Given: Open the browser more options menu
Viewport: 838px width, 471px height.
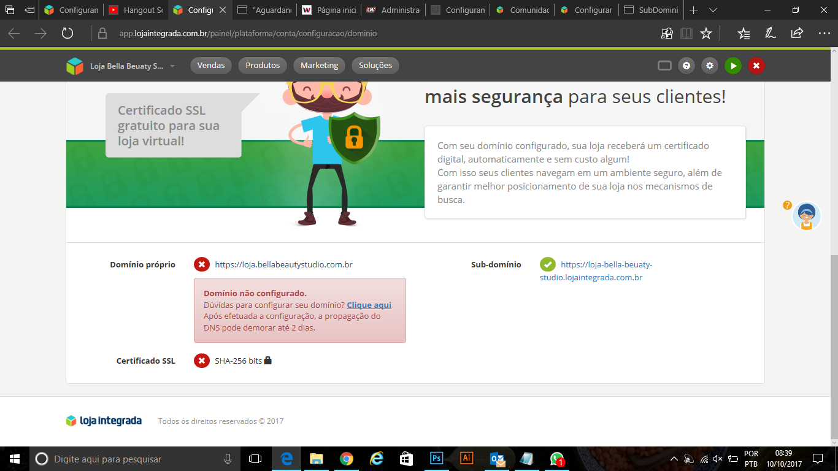Looking at the screenshot, I should pyautogui.click(x=824, y=34).
